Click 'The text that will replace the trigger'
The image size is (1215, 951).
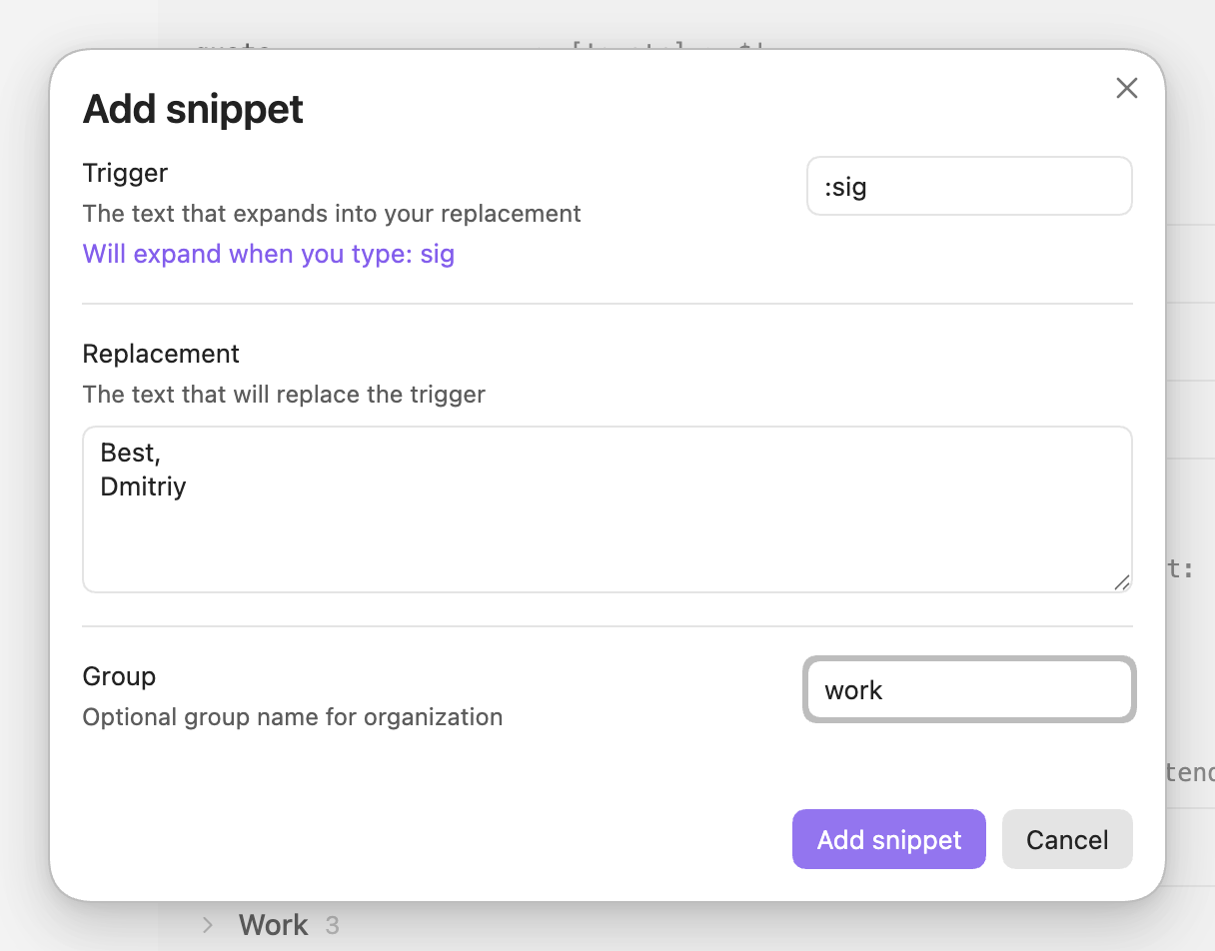pos(284,395)
